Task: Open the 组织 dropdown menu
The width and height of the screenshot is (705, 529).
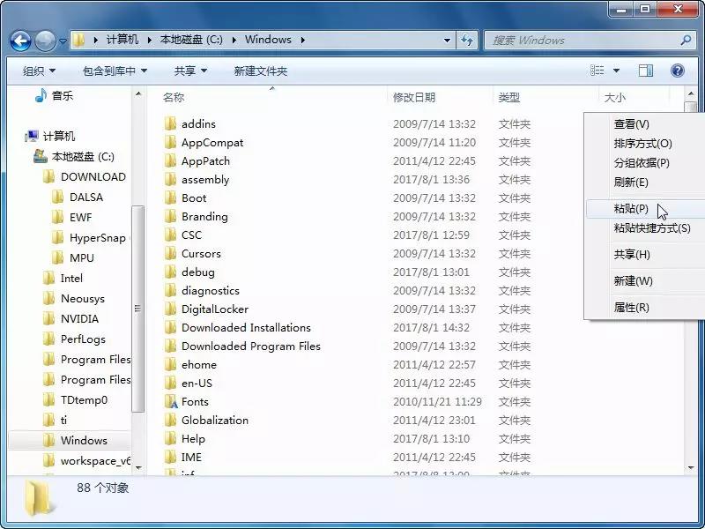Action: (39, 71)
